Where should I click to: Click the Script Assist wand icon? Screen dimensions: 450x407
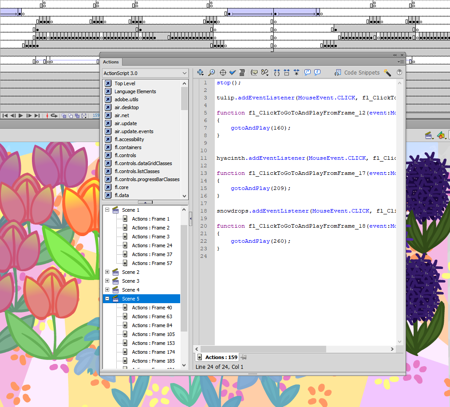pyautogui.click(x=387, y=73)
